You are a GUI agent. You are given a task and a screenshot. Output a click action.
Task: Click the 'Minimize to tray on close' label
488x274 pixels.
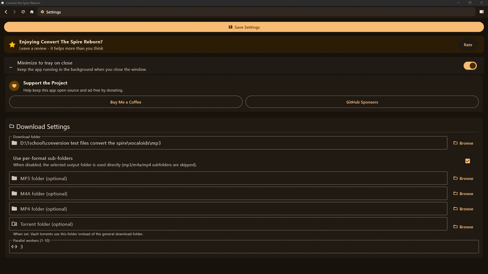45,63
